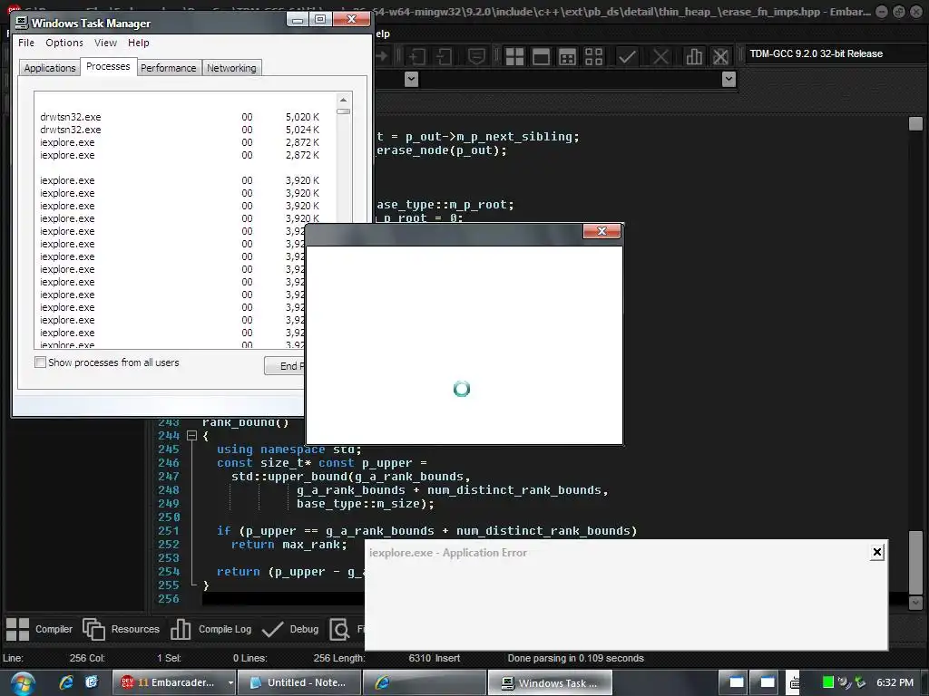Click the Compile icon with four filled squares
Viewport: 929px width, 696px height.
click(514, 57)
